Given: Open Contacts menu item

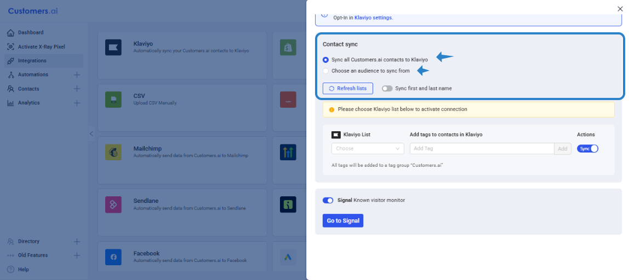Looking at the screenshot, I should coord(28,89).
